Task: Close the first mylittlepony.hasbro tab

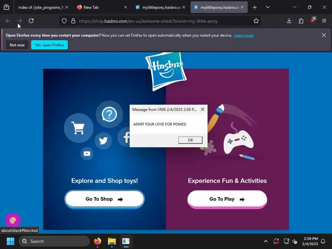Action: (184, 7)
